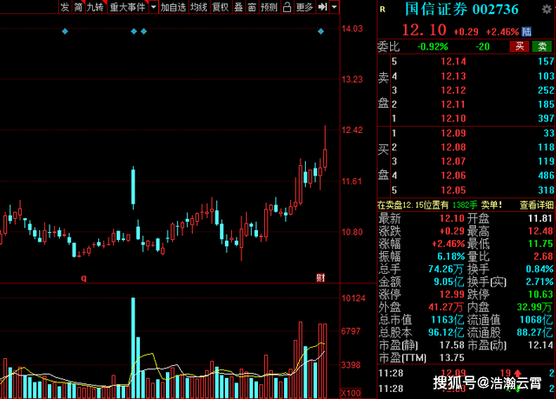556x399 pixels.
Task: Click the latest red candlestick
Action: pyautogui.click(x=325, y=149)
